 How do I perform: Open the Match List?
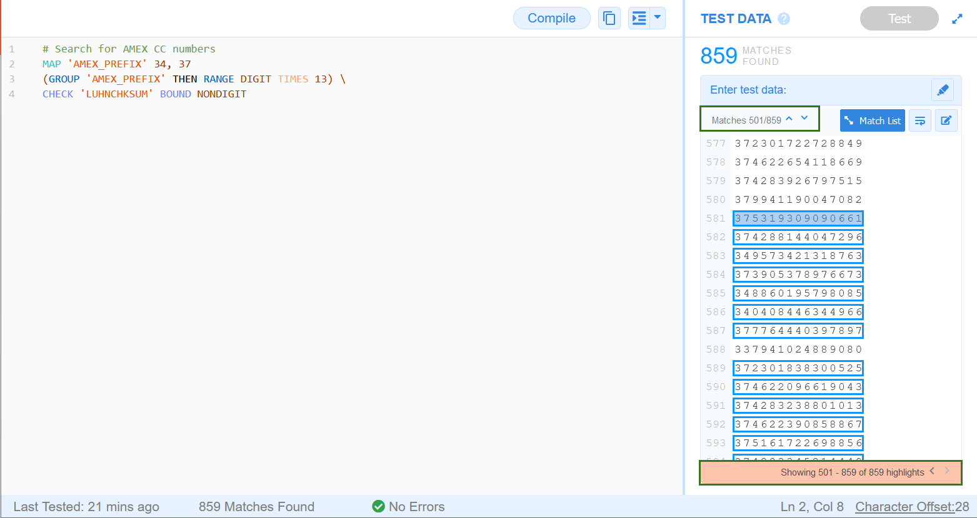pos(873,120)
